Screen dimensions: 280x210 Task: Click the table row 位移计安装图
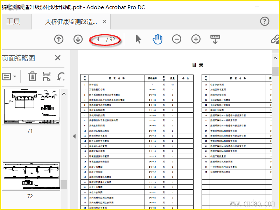[x=237, y=84]
